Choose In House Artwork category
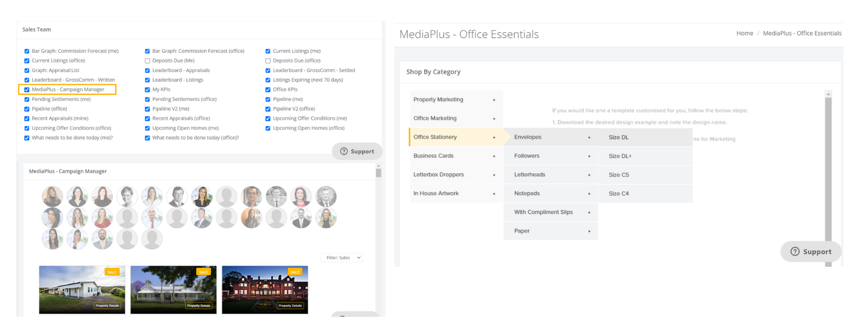The width and height of the screenshot is (852, 322). point(456,193)
